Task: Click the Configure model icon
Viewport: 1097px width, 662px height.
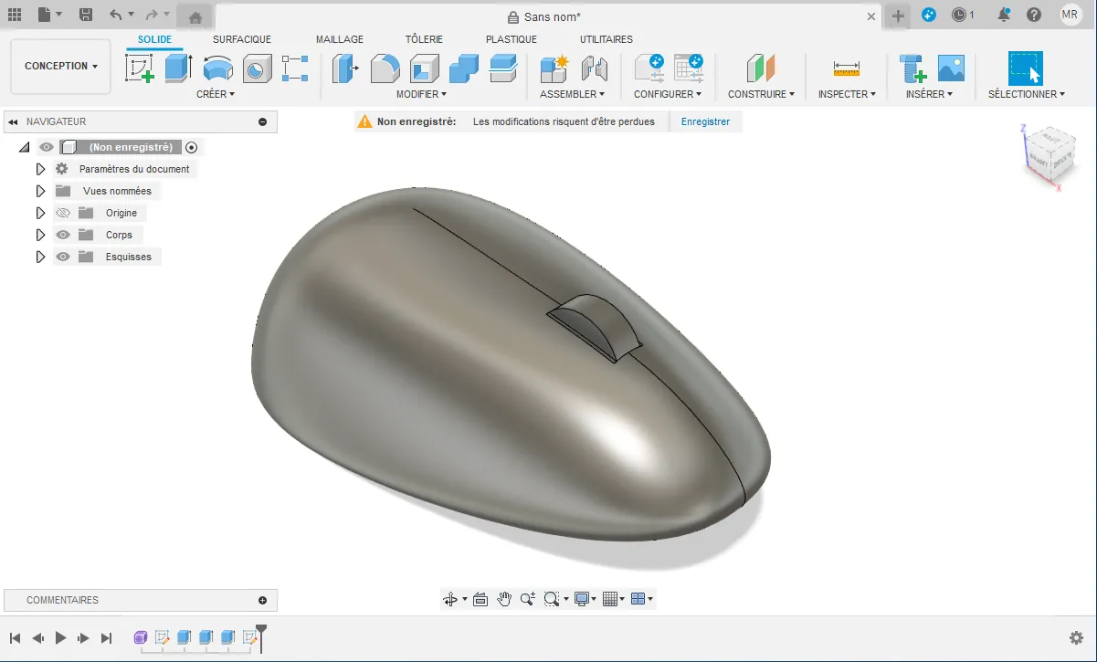Action: tap(649, 68)
